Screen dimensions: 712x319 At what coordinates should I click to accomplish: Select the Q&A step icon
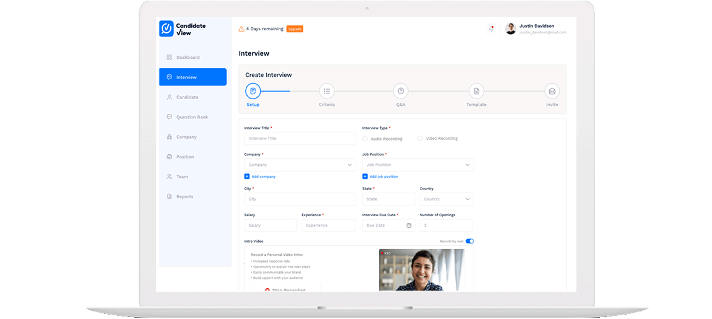click(x=401, y=91)
